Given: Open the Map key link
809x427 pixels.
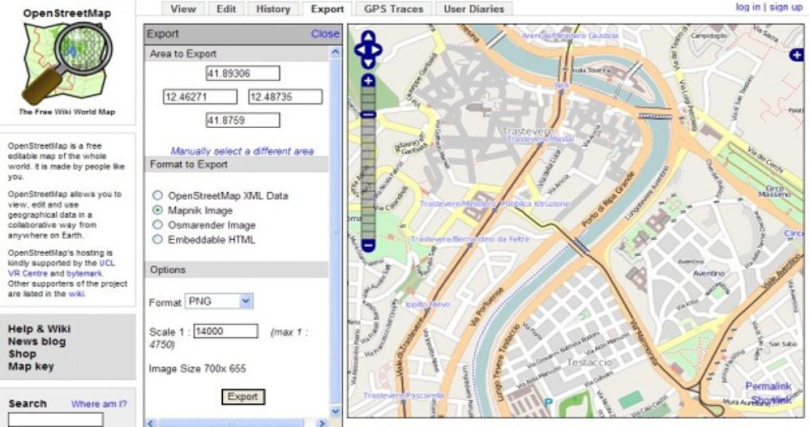Looking at the screenshot, I should pos(31,366).
